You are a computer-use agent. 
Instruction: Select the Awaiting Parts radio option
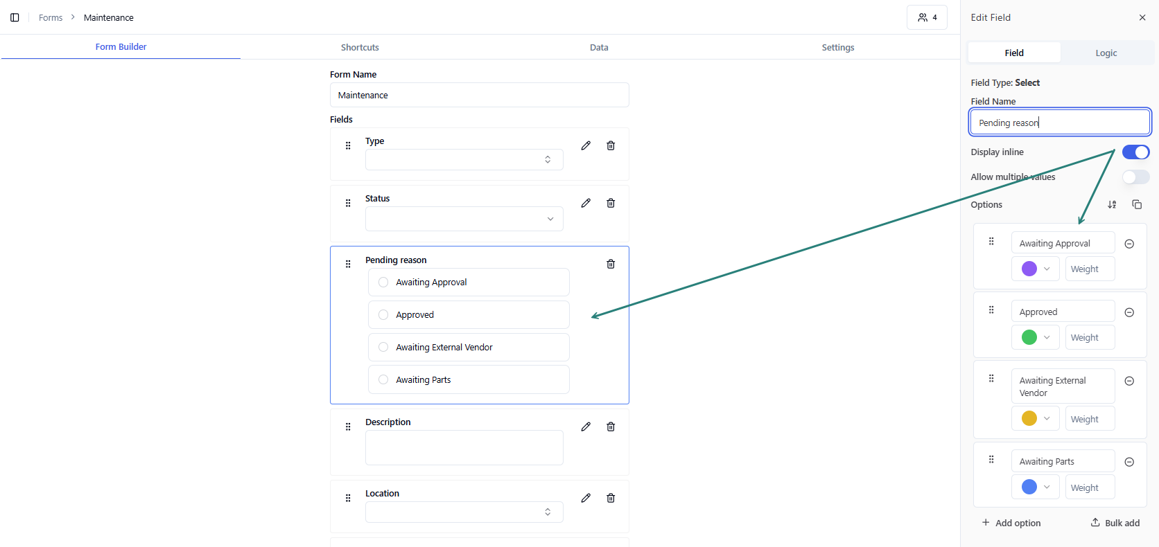[383, 379]
